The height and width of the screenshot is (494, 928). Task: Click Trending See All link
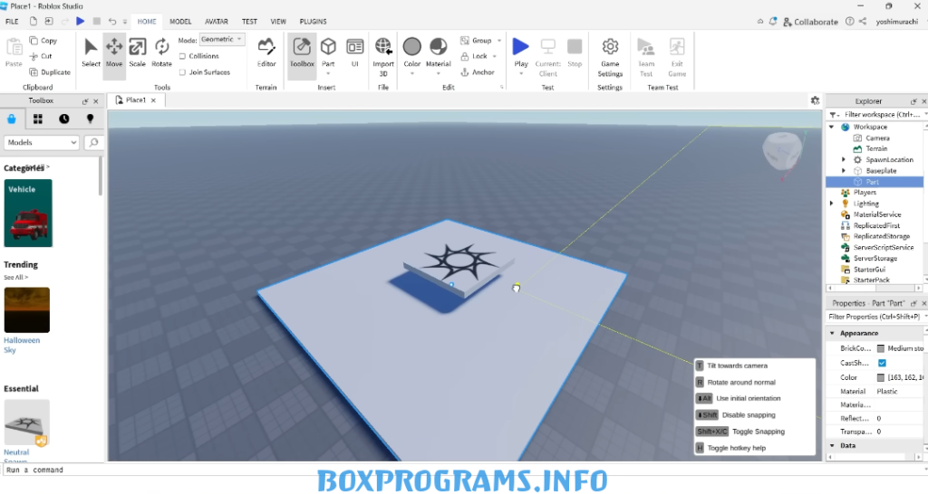16,277
